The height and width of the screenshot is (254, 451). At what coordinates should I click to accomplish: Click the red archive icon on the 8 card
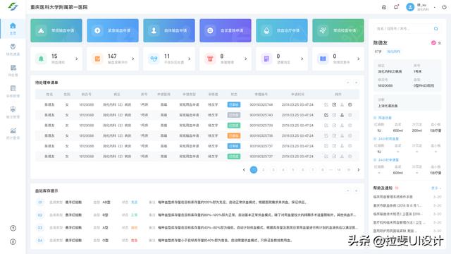point(210,59)
